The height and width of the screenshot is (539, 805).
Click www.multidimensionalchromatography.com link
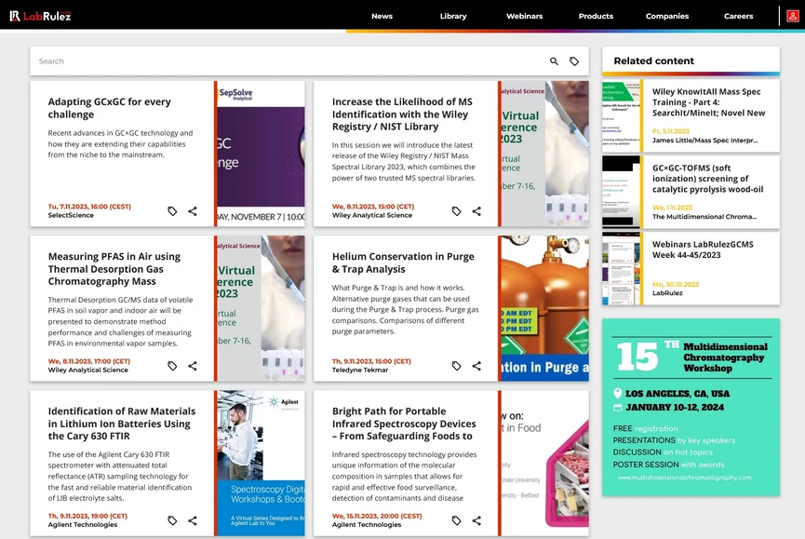coord(684,478)
